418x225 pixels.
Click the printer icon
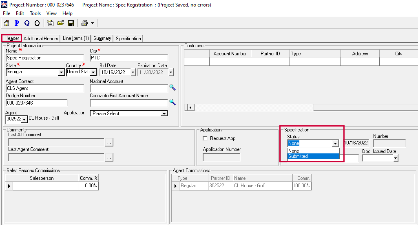(84, 23)
